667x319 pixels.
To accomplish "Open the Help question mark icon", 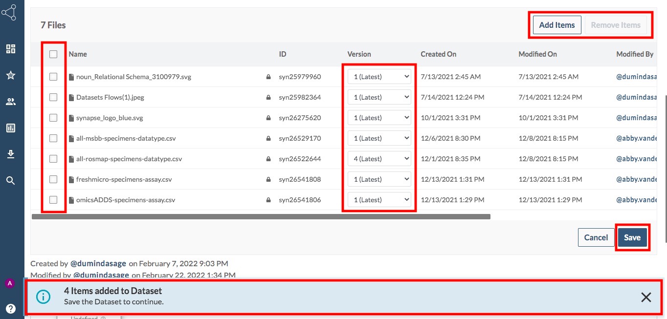I will [x=11, y=308].
